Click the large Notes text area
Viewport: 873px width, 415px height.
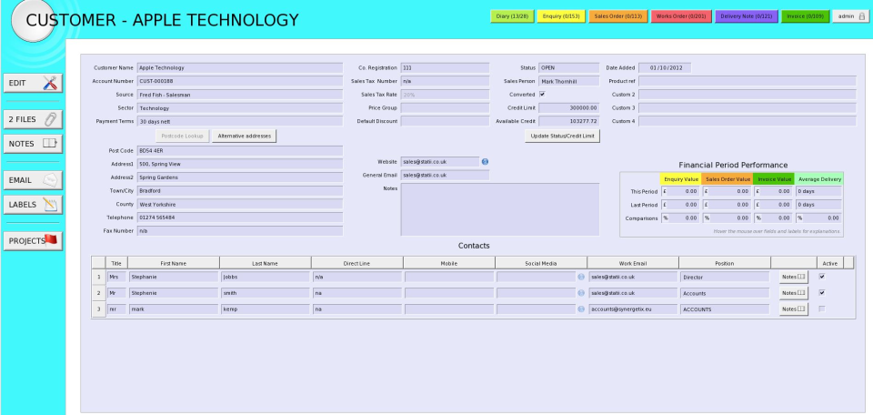pos(500,209)
